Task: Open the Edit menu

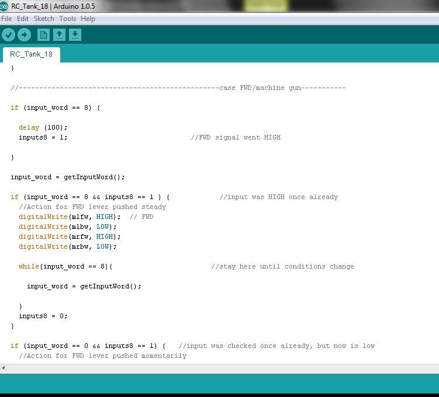Action: tap(23, 19)
